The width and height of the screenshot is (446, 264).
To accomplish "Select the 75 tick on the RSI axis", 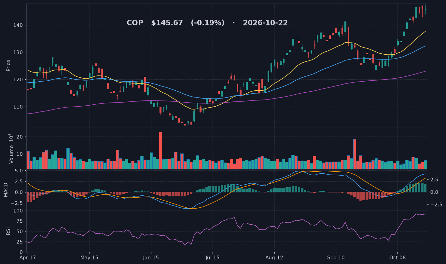I will pos(20,221).
